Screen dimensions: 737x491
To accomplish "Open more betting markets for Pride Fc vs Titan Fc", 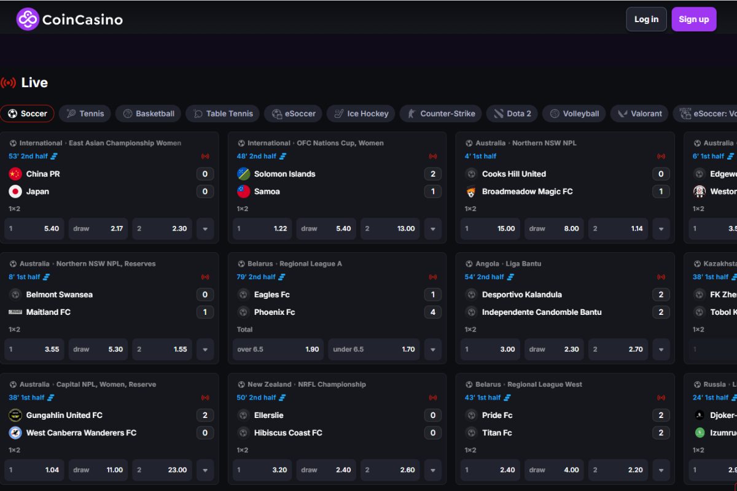I will (661, 470).
